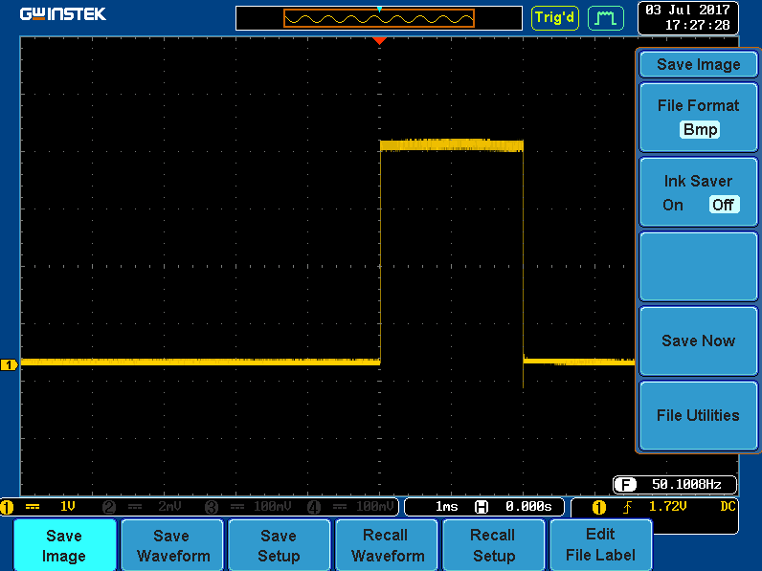Screen dimensions: 762x571
Task: Click the 1.72V trigger level readout
Action: click(x=668, y=506)
